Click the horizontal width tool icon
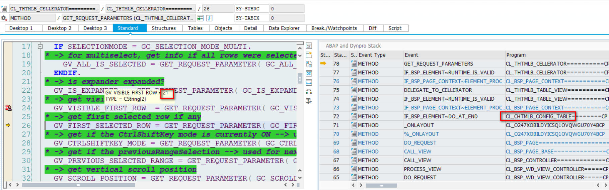 click(309, 82)
